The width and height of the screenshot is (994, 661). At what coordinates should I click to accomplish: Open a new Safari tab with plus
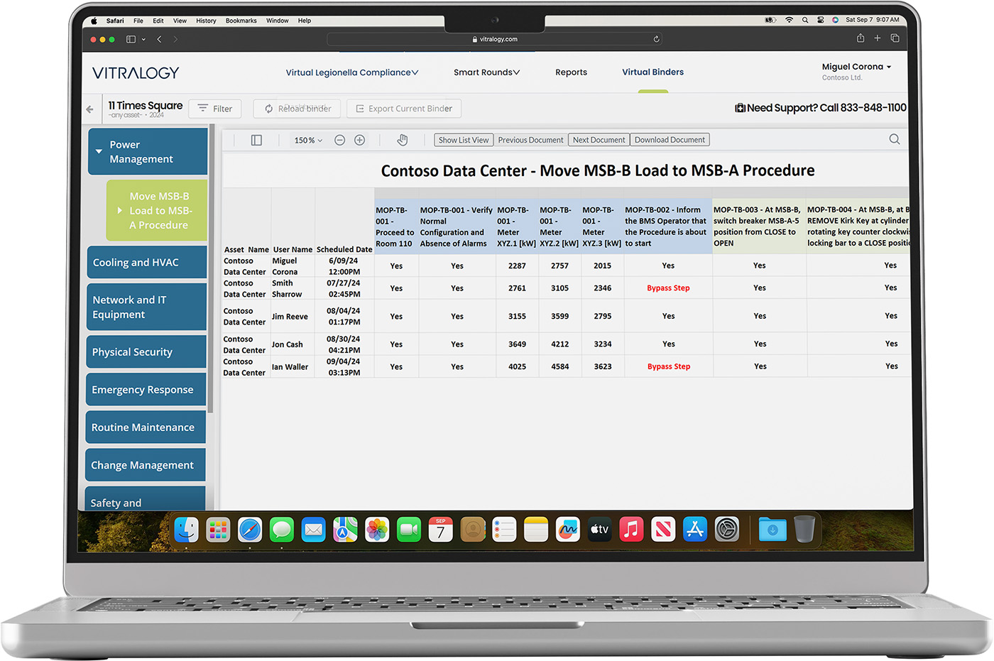(878, 38)
